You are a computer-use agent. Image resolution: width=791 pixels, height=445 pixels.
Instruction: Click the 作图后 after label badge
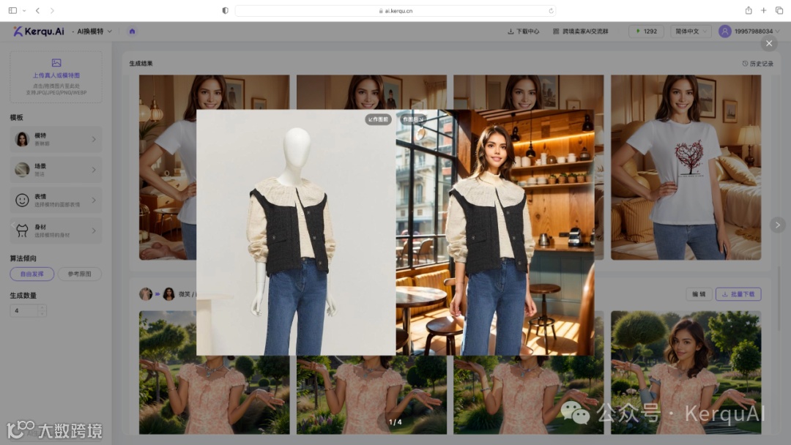(x=412, y=119)
